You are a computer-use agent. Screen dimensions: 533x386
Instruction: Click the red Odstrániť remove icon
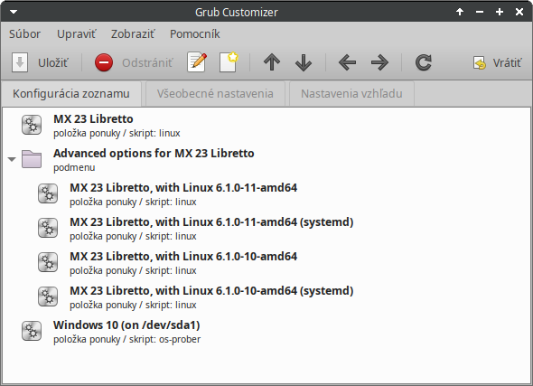(x=104, y=62)
